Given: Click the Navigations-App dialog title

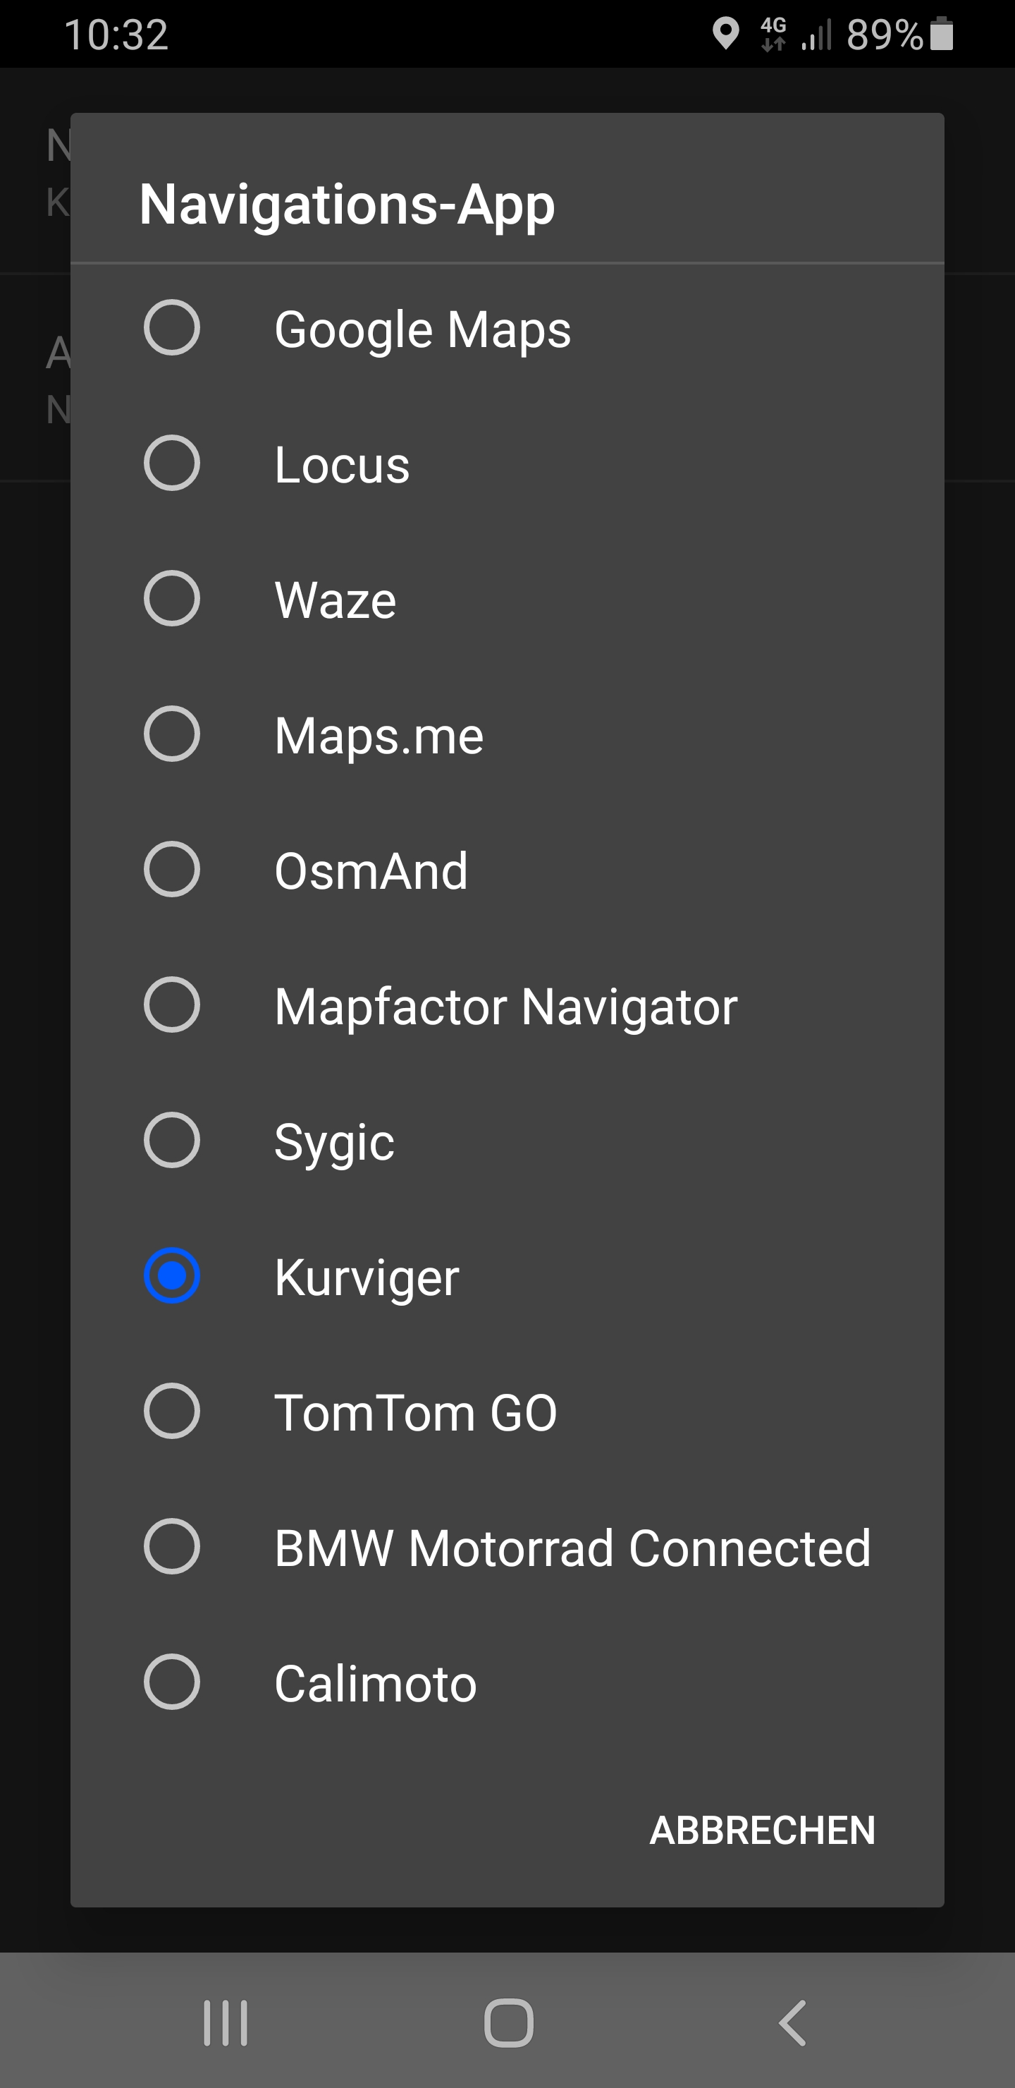Looking at the screenshot, I should tap(347, 203).
